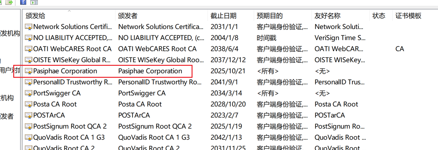Click the certificate icon beside Pasiphae Corporation

pos(29,71)
